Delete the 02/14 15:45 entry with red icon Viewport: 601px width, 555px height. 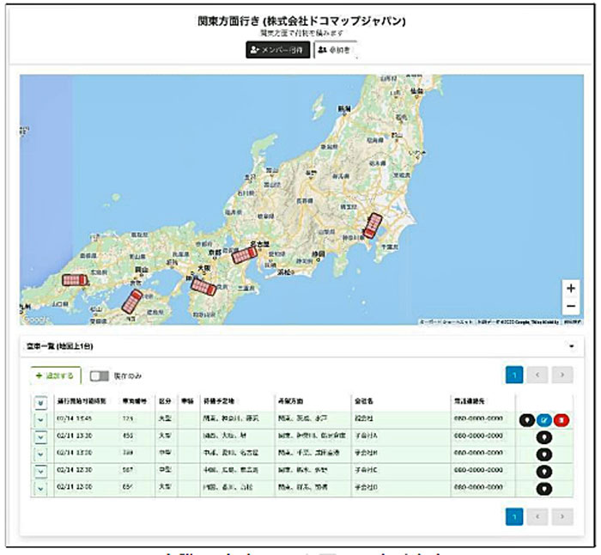pyautogui.click(x=562, y=420)
